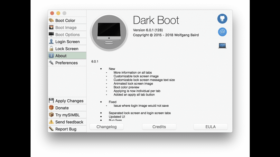Click 'Issue where login image would not save'
This screenshot has height=157, width=280.
(141, 106)
